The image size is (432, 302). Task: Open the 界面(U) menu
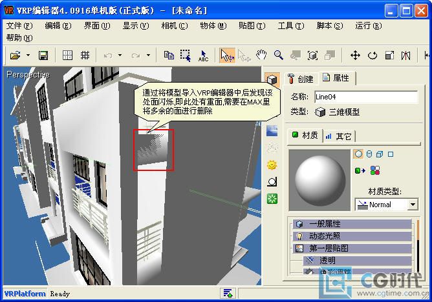97,26
